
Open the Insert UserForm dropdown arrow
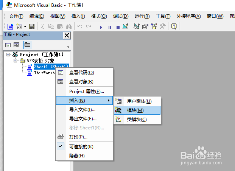point(25,27)
